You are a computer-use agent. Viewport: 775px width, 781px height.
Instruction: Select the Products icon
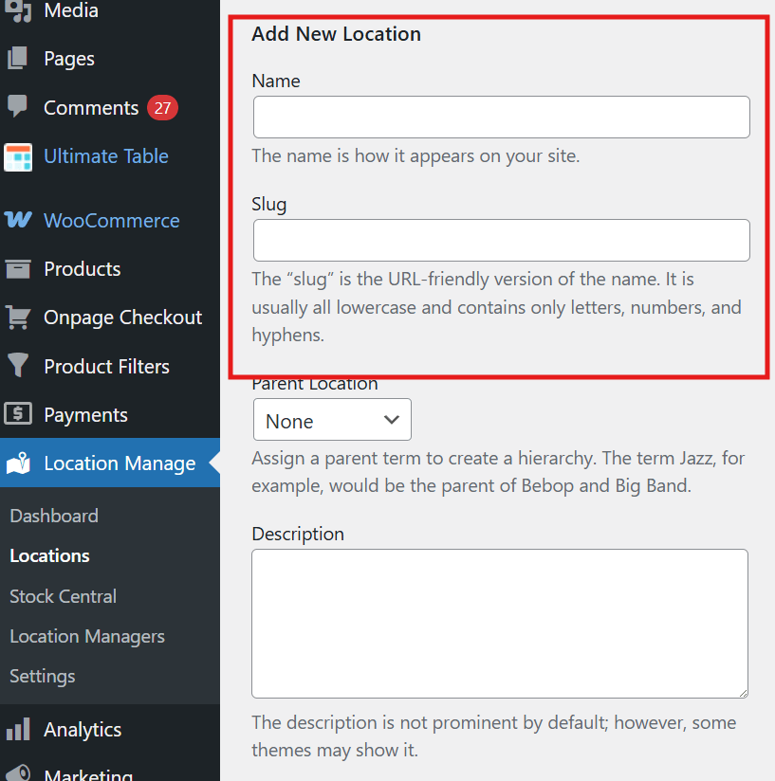(x=20, y=269)
